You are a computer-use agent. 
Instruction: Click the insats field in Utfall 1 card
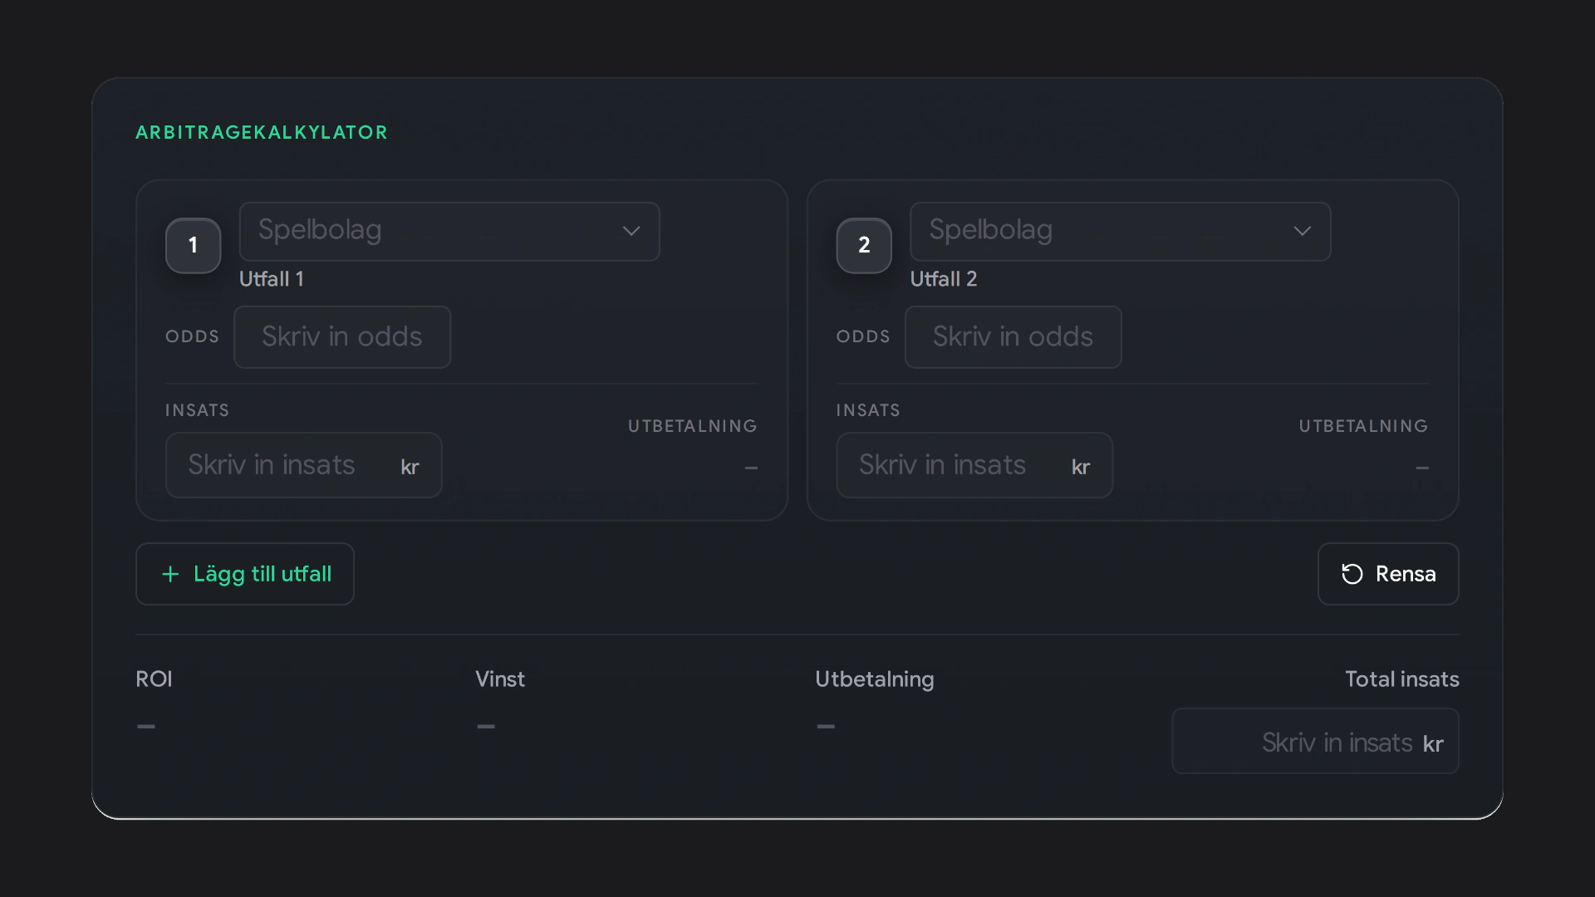(x=304, y=465)
